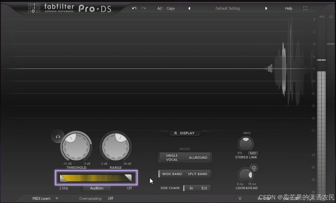Set side chain to Ext
Screen dimensions: 336x203
[x=204, y=188]
